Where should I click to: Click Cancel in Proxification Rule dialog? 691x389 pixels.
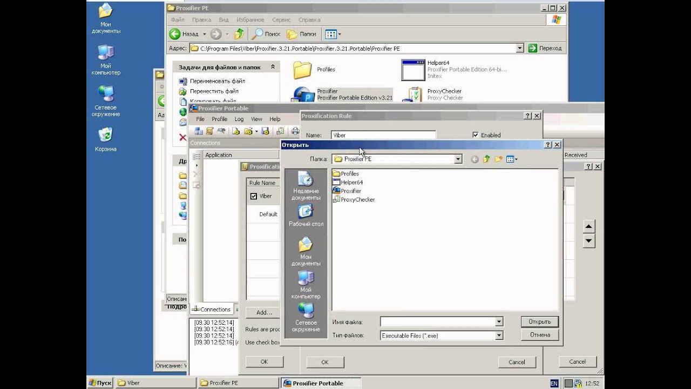click(x=517, y=362)
